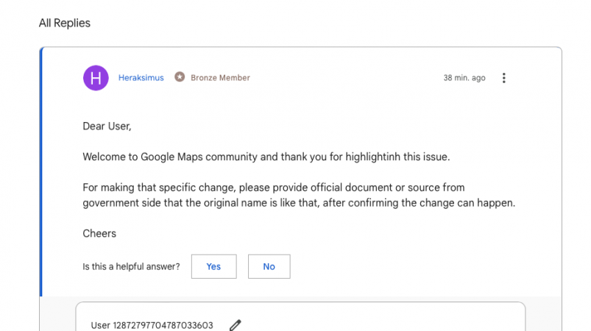This screenshot has width=591, height=331.
Task: Click the purple H avatar icon
Action: (96, 78)
